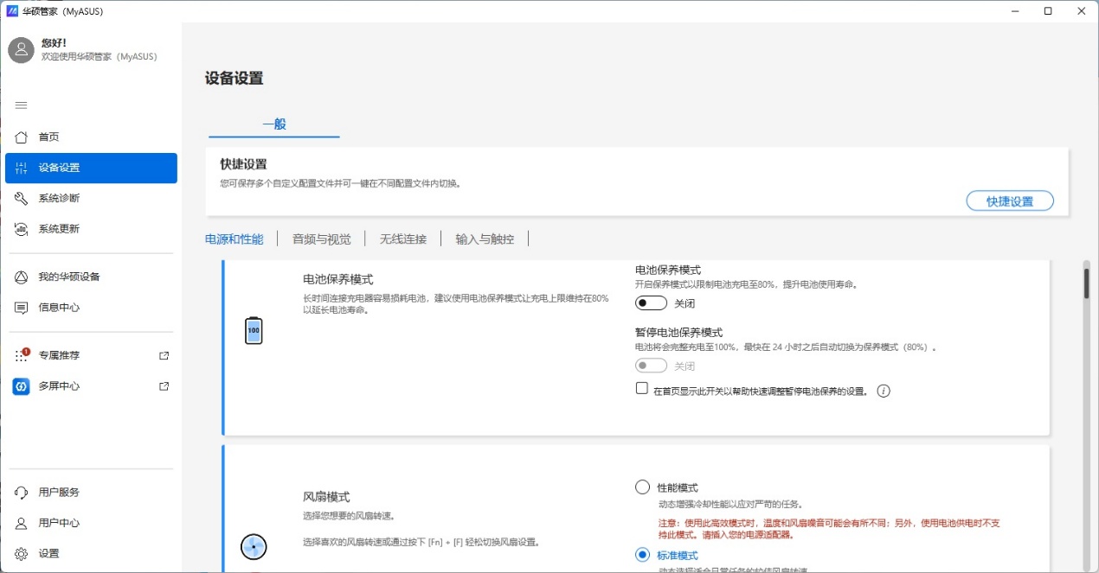Select 标准模式 radio button
The width and height of the screenshot is (1099, 573).
click(x=642, y=554)
